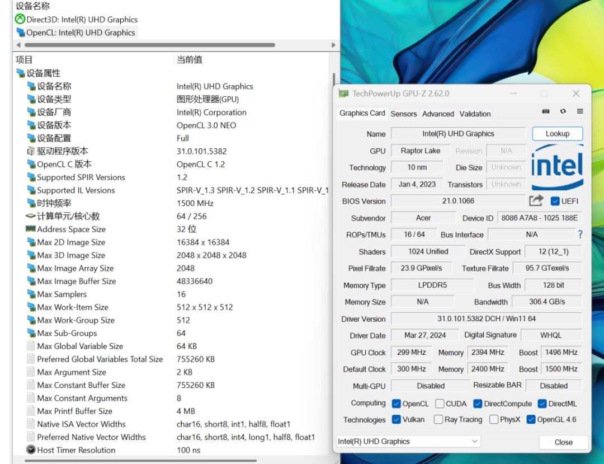Click the Xbox-style icon beside the Direct3D entry

[x=20, y=19]
